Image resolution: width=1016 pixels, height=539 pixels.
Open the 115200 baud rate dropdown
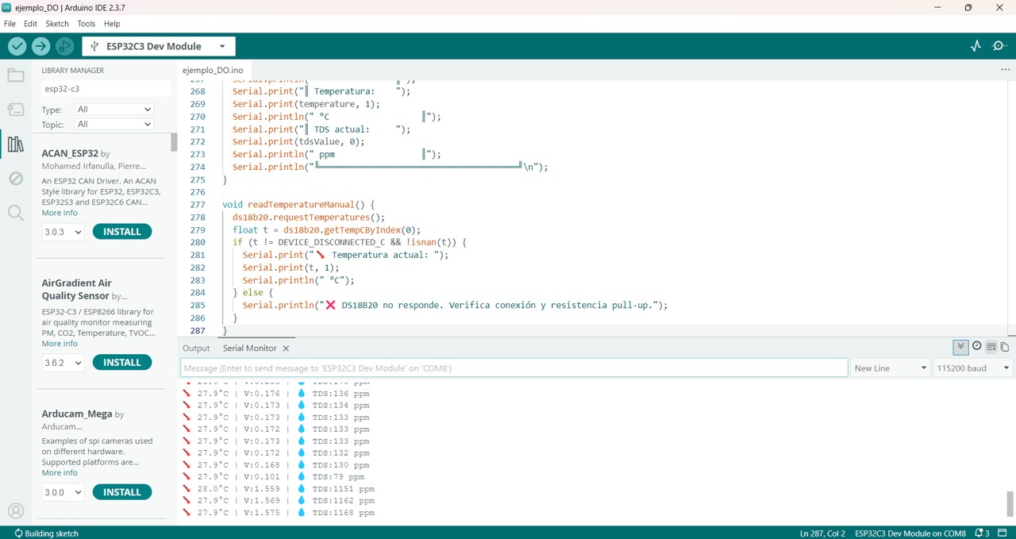coord(972,368)
